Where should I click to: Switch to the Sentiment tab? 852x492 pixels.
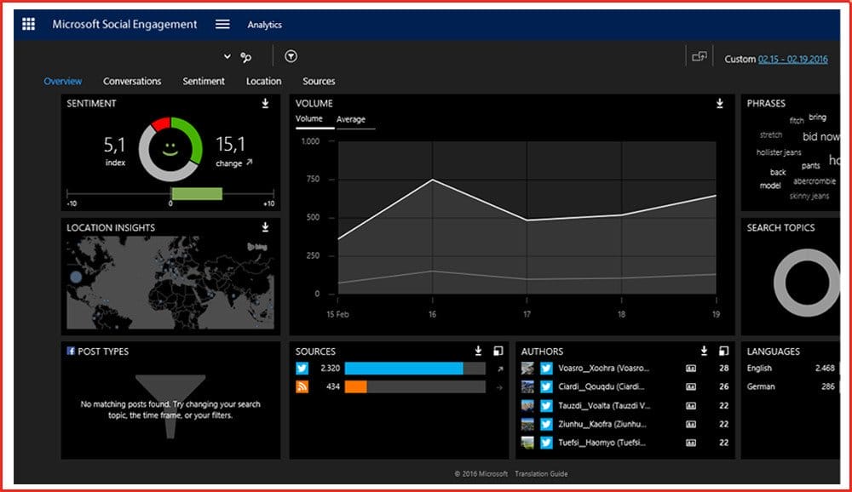click(204, 82)
